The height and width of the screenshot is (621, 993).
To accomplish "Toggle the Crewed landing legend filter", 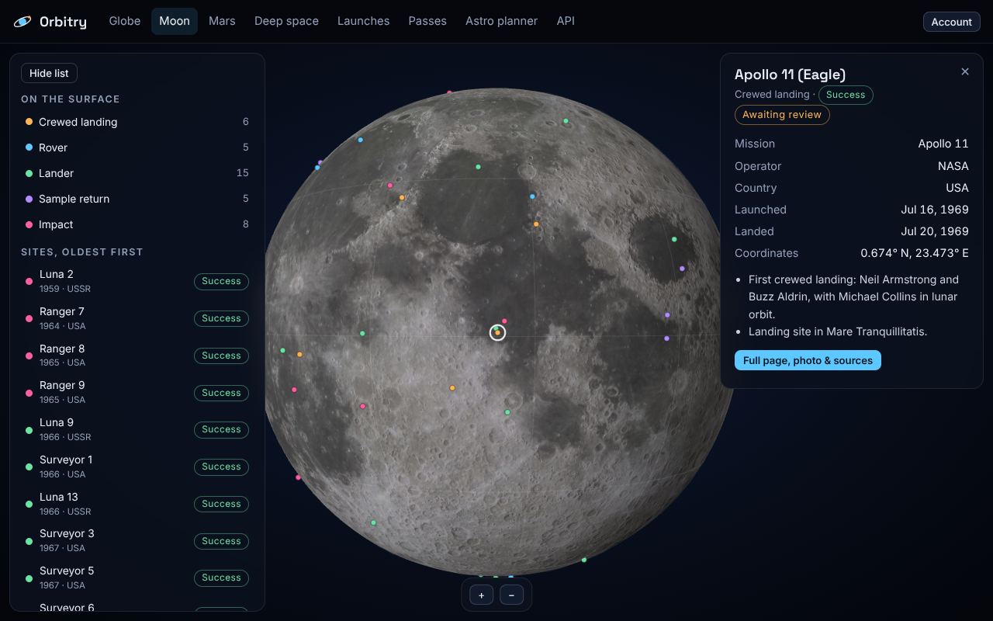I will click(x=137, y=122).
